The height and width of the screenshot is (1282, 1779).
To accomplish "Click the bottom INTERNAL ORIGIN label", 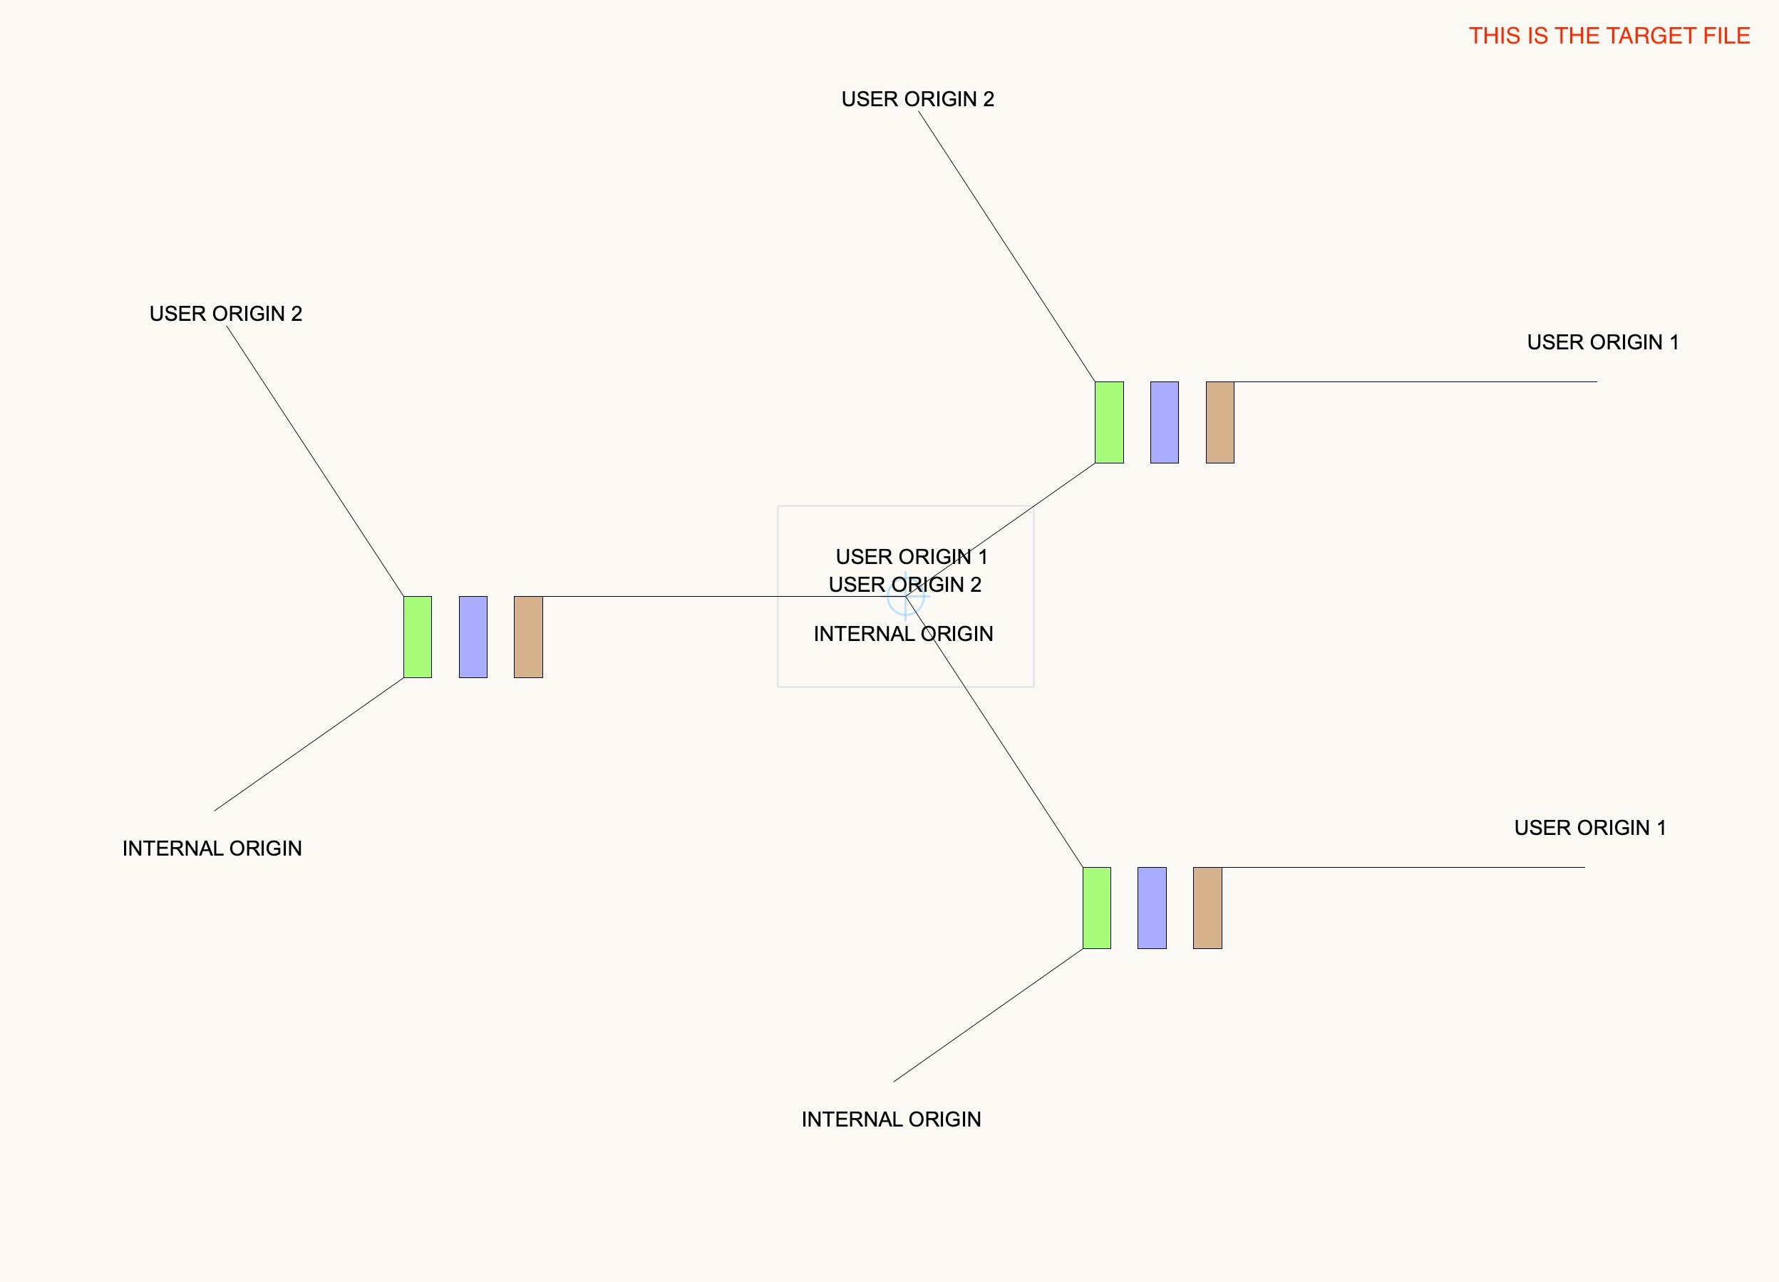I will 890,1119.
